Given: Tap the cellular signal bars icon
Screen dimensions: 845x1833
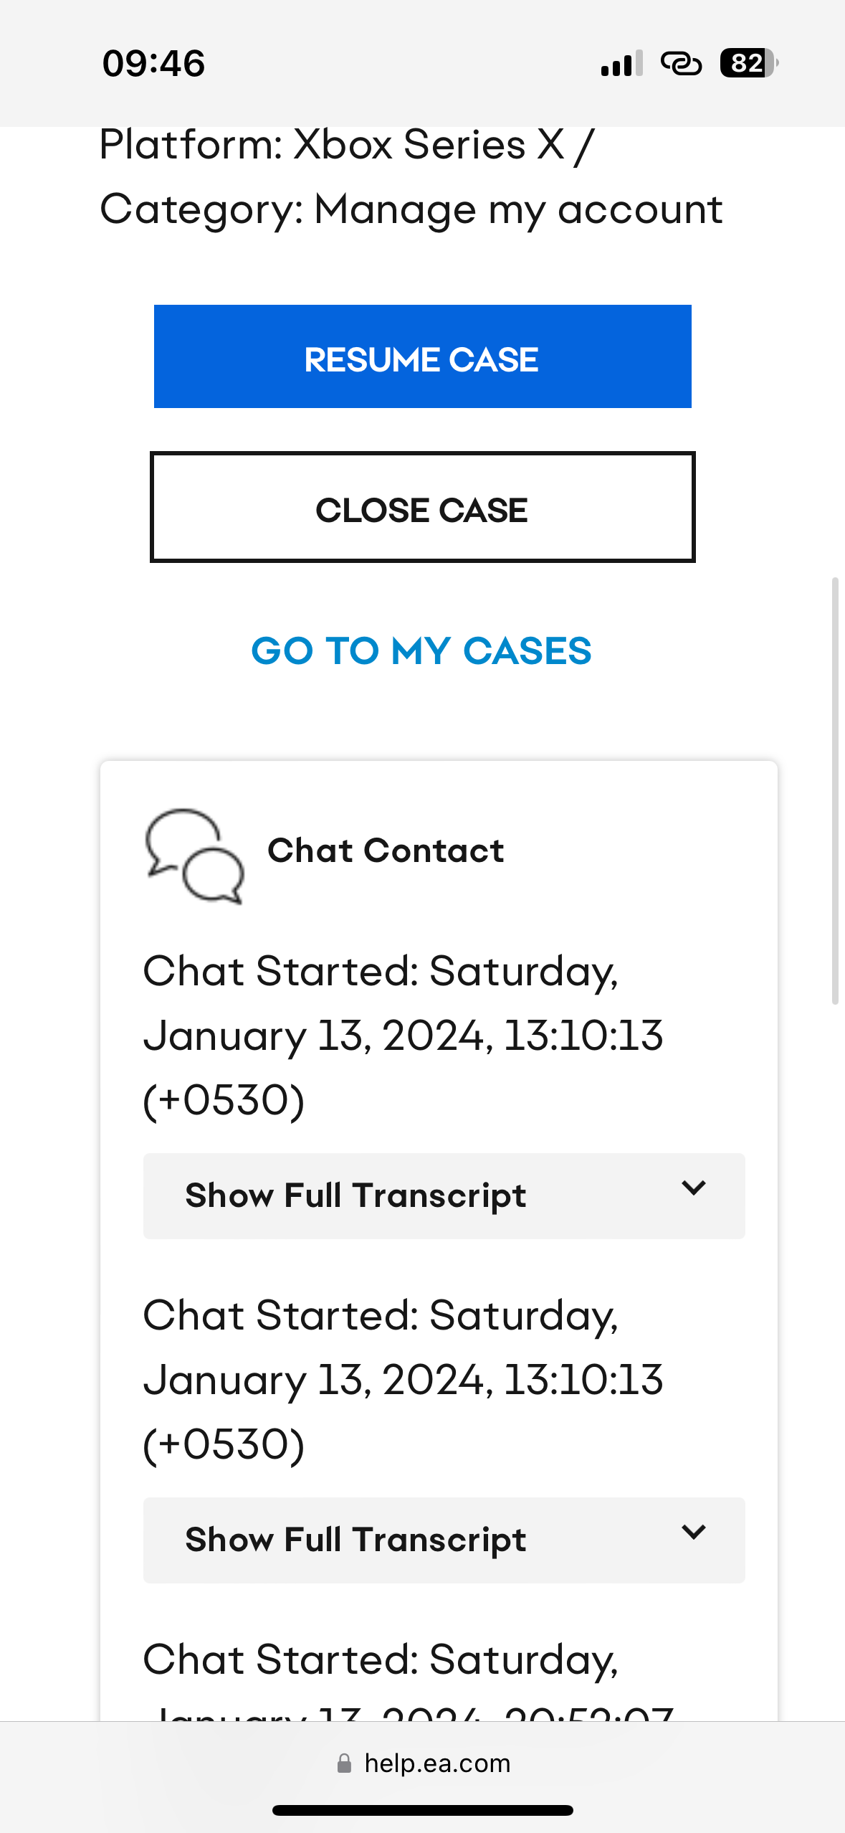Looking at the screenshot, I should coord(621,63).
